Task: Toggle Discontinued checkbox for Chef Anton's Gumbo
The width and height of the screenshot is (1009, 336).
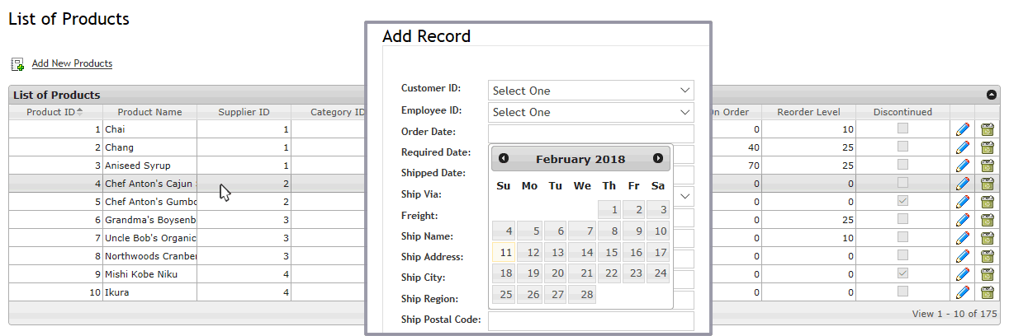Action: (x=903, y=201)
